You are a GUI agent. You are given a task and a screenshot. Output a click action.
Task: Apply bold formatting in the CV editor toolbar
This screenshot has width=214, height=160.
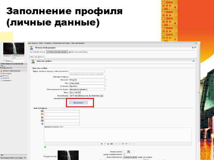(102, 144)
